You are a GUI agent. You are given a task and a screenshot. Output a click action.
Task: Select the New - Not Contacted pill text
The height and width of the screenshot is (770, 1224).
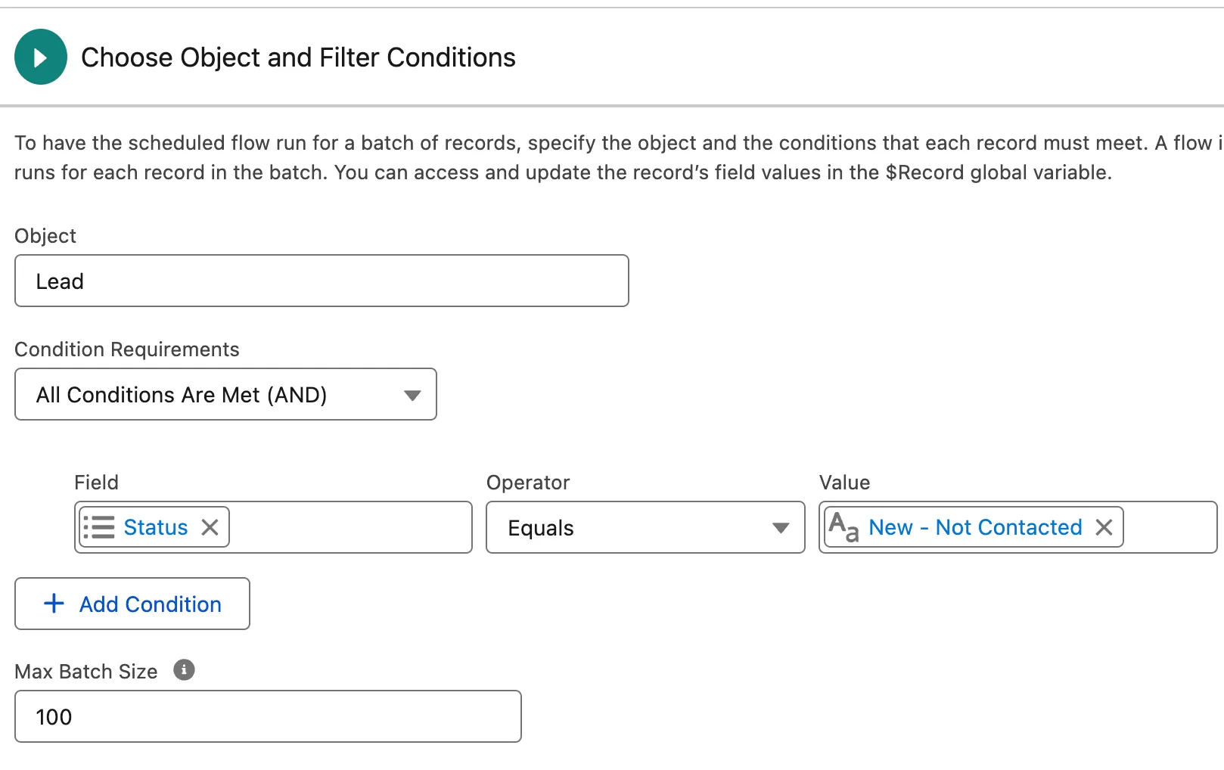[x=975, y=527]
